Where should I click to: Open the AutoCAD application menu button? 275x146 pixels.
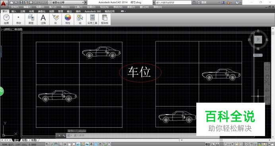[4, 4]
